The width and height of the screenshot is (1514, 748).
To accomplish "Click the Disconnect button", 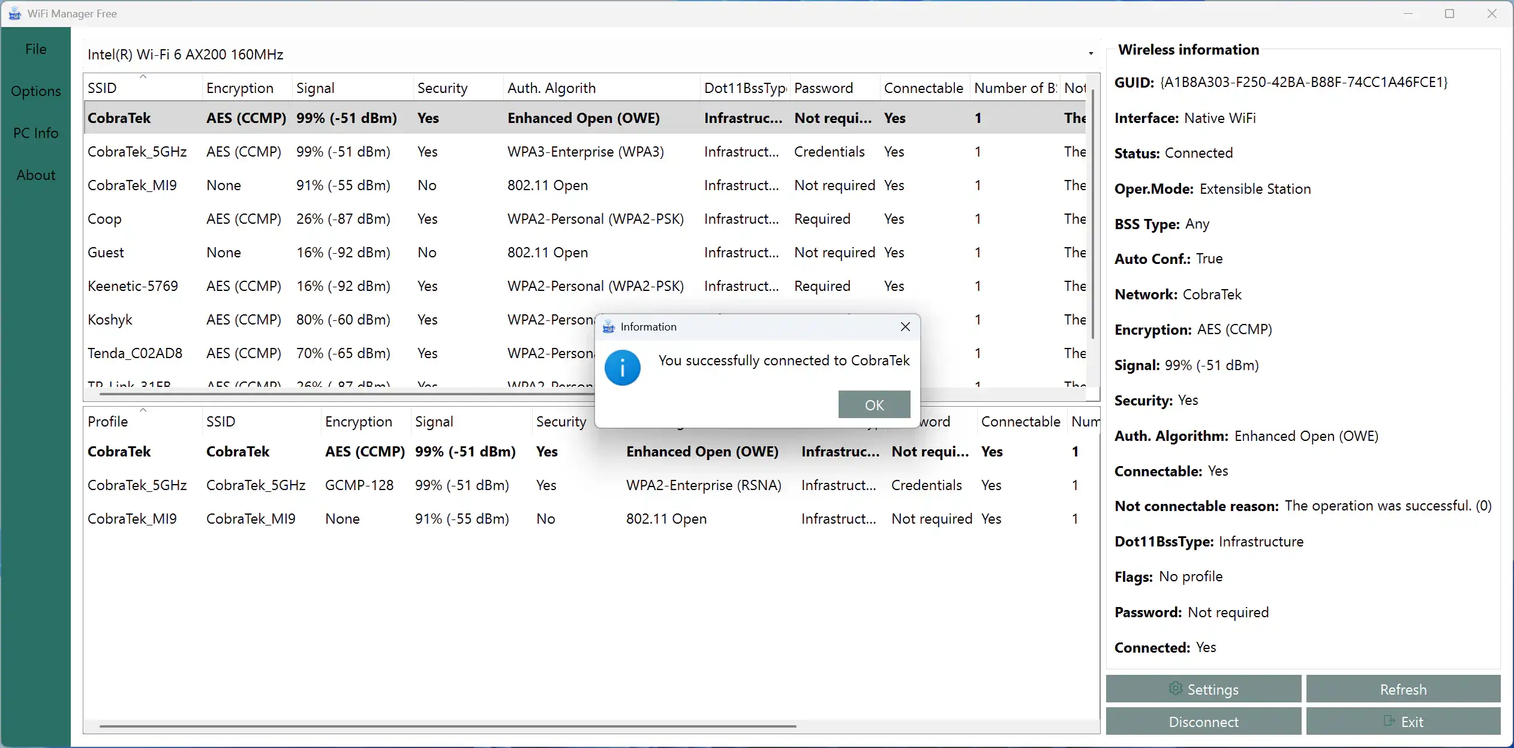I will pyautogui.click(x=1203, y=722).
